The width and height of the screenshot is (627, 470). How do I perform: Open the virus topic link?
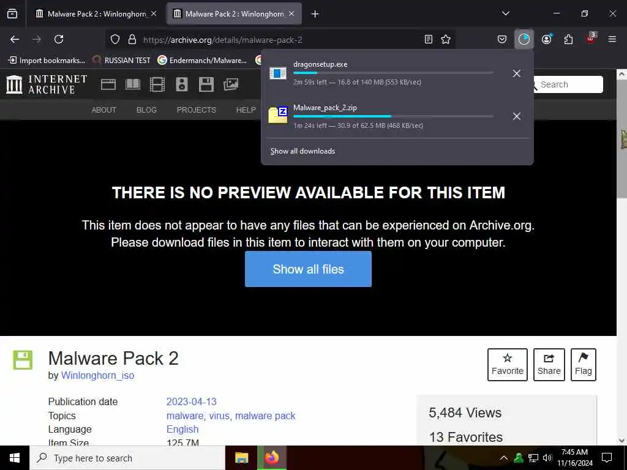pyautogui.click(x=219, y=416)
